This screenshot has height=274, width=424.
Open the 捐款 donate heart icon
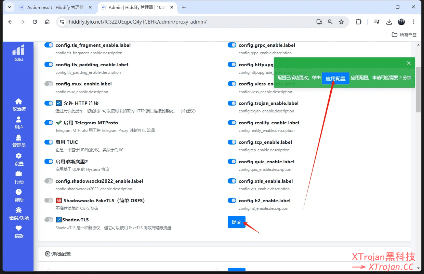[x=19, y=232]
